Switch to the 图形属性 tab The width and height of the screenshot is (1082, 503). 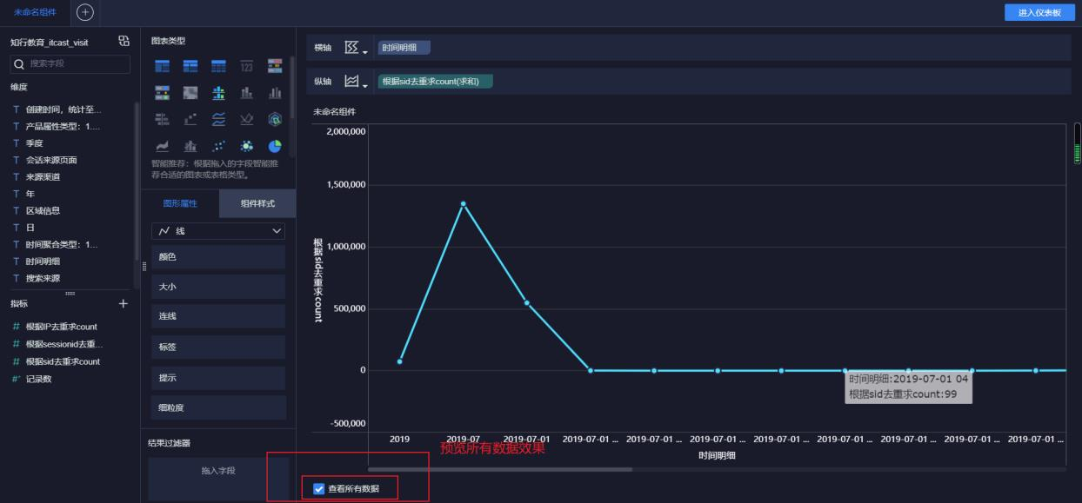[180, 203]
